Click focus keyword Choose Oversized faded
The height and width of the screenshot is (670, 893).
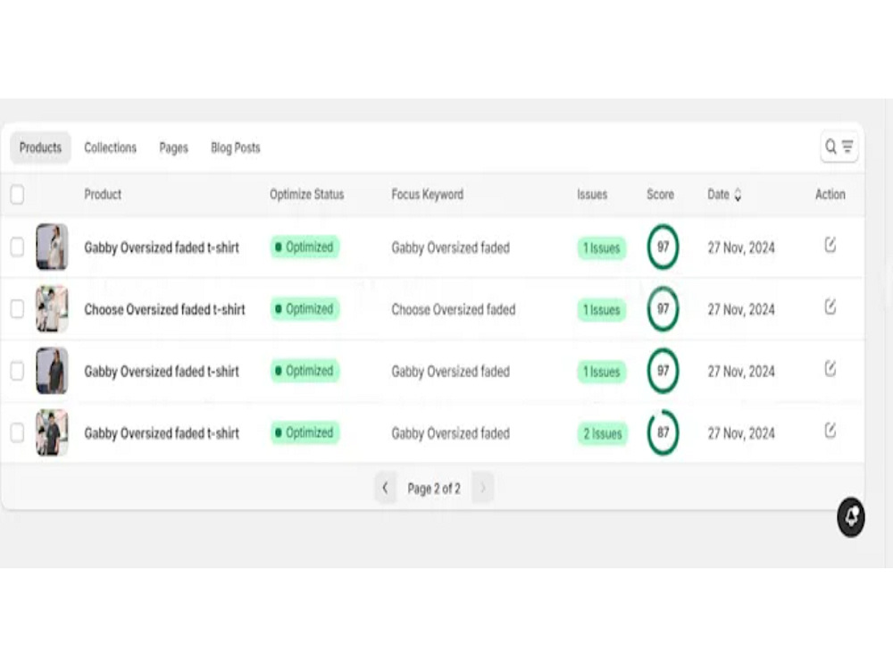click(454, 309)
